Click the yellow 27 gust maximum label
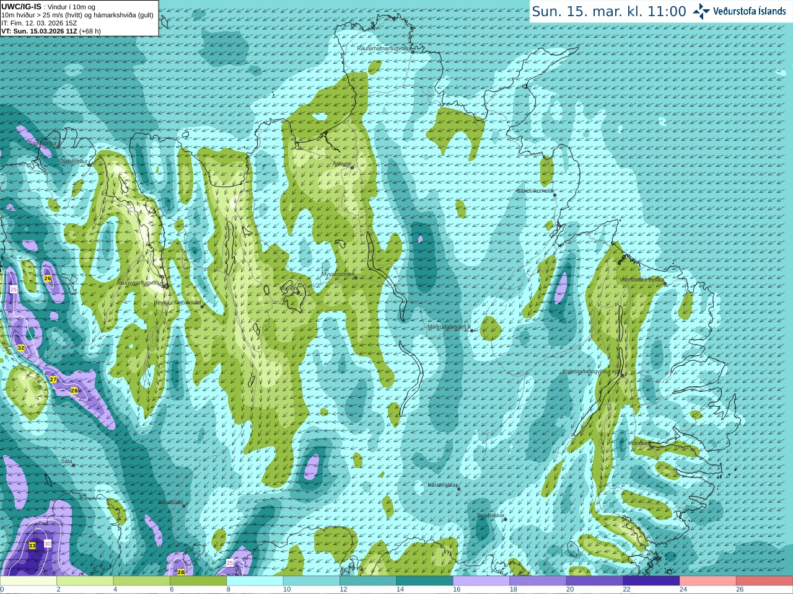 coord(53,379)
